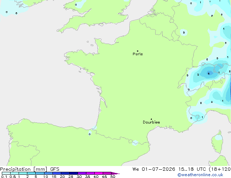Screen dimensions: 231x178
Task: Click the Dourbies town label
Action: 151,122
